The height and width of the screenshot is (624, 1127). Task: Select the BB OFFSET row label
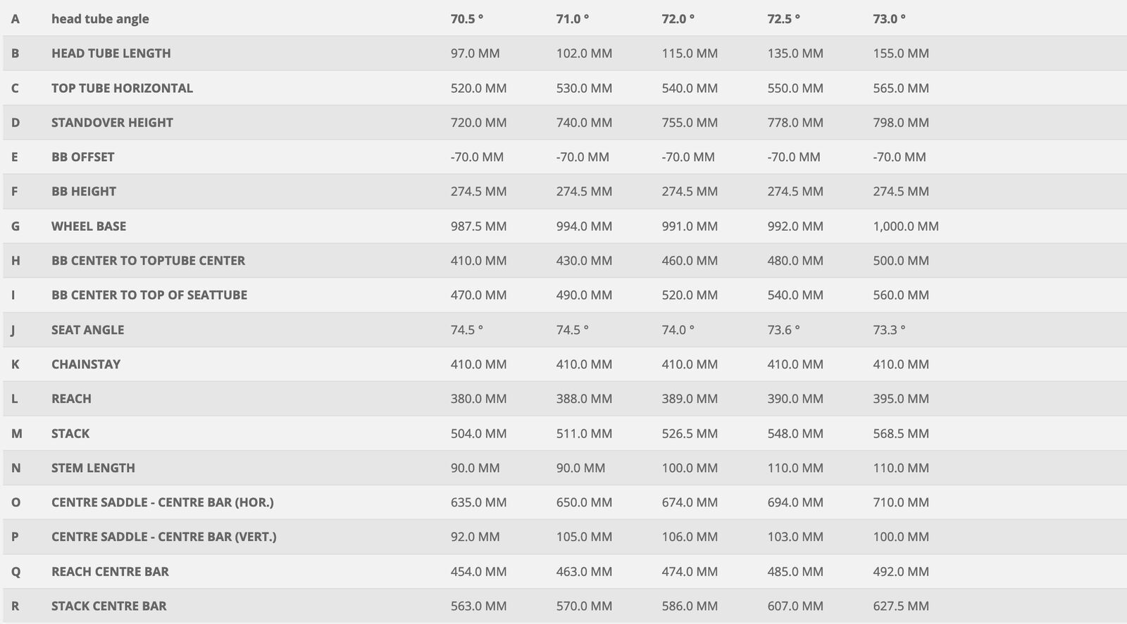[x=82, y=157]
